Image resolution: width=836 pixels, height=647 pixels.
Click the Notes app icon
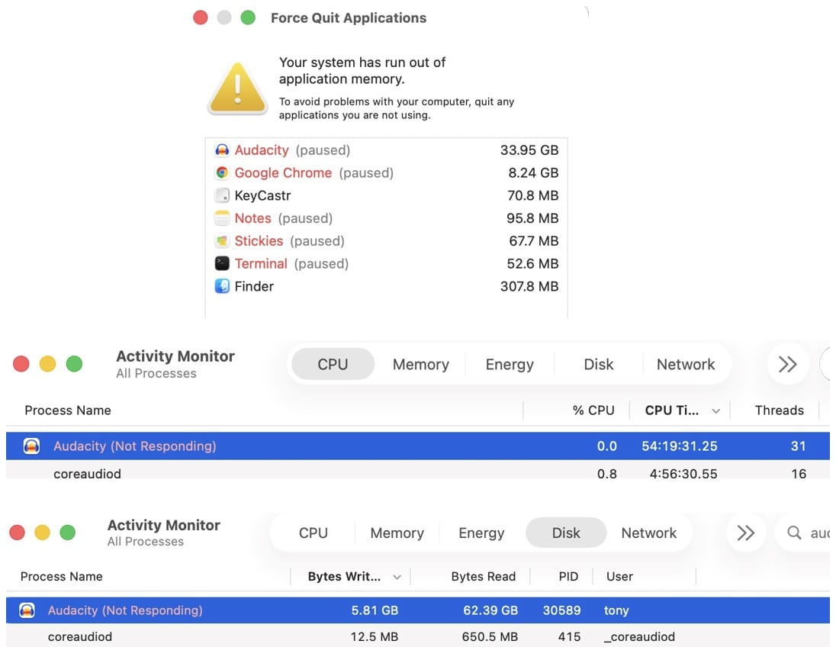point(222,218)
